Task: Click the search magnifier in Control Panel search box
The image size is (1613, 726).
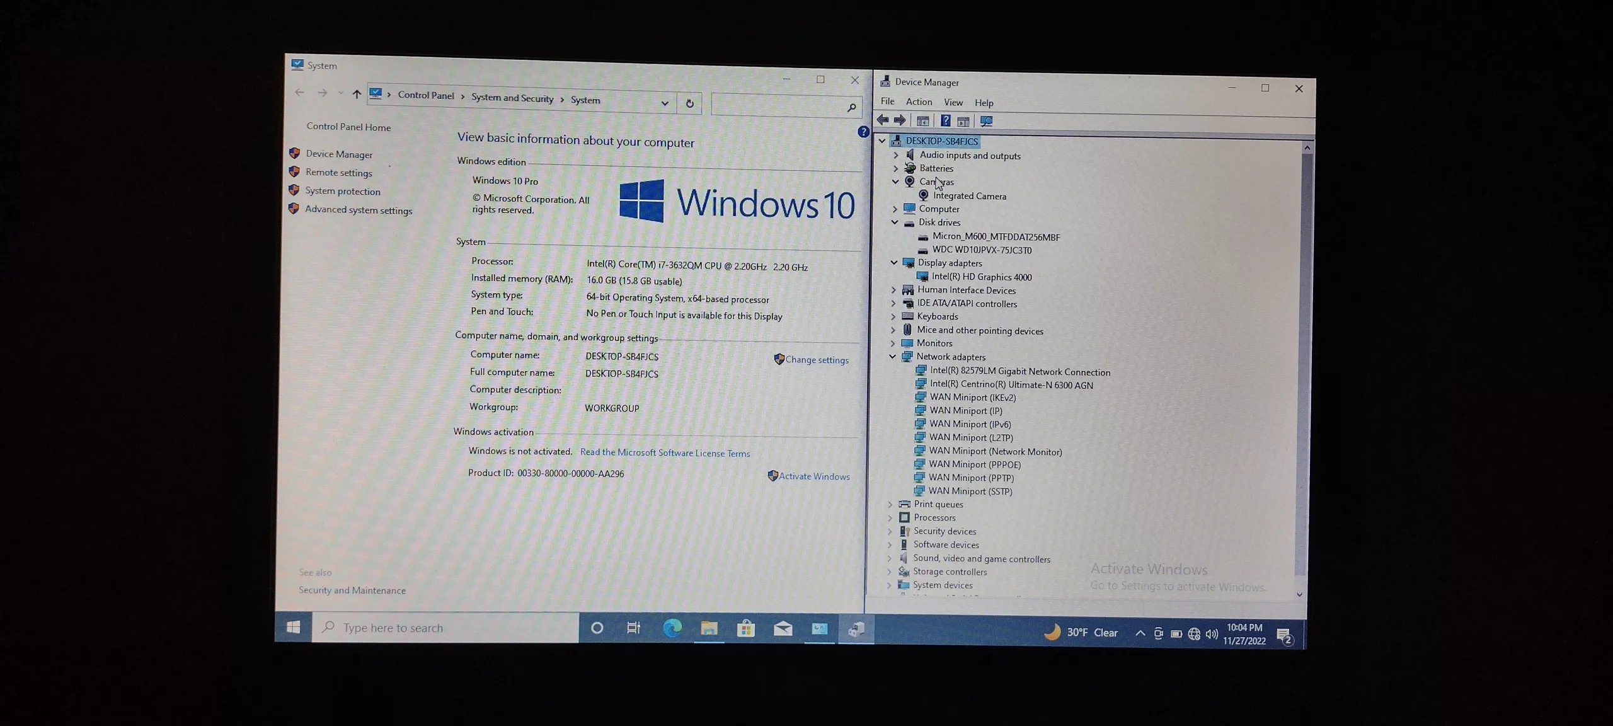Action: [851, 107]
